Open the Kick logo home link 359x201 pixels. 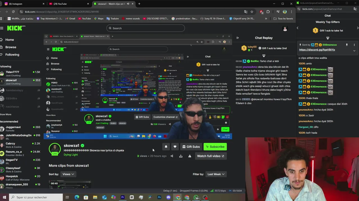[x=16, y=28]
